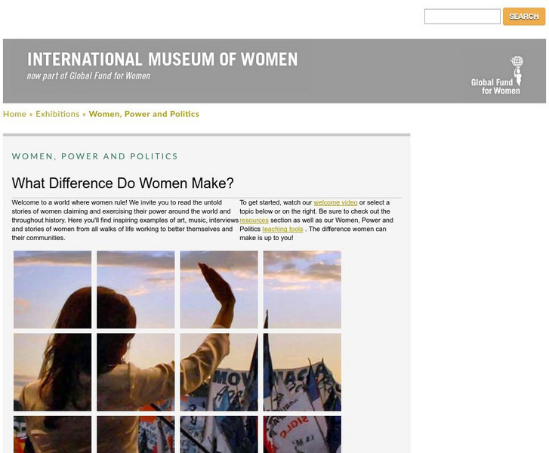This screenshot has width=549, height=453.
Task: Select the bottom-row leftmost tile
Action: point(53,434)
